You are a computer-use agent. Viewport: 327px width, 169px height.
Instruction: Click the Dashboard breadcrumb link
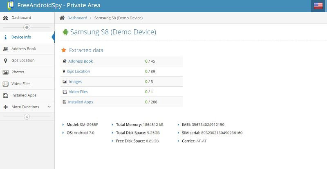click(x=77, y=18)
